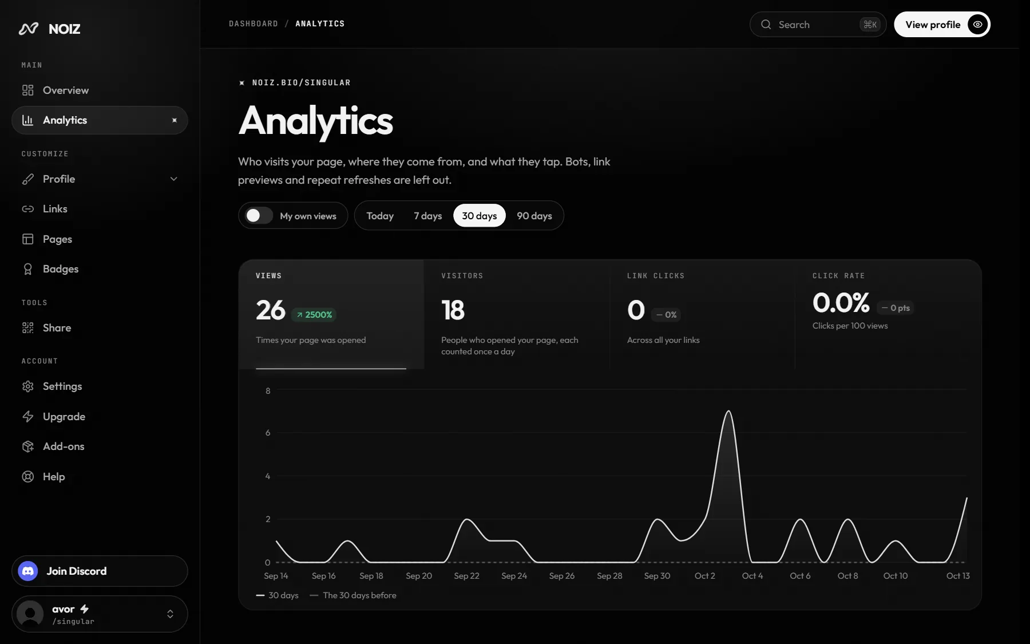Open Add-ons in sidebar

(100, 447)
